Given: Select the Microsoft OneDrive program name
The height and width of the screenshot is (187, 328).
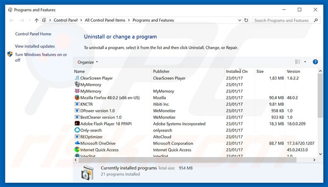Looking at the screenshot, I should click(98, 143).
